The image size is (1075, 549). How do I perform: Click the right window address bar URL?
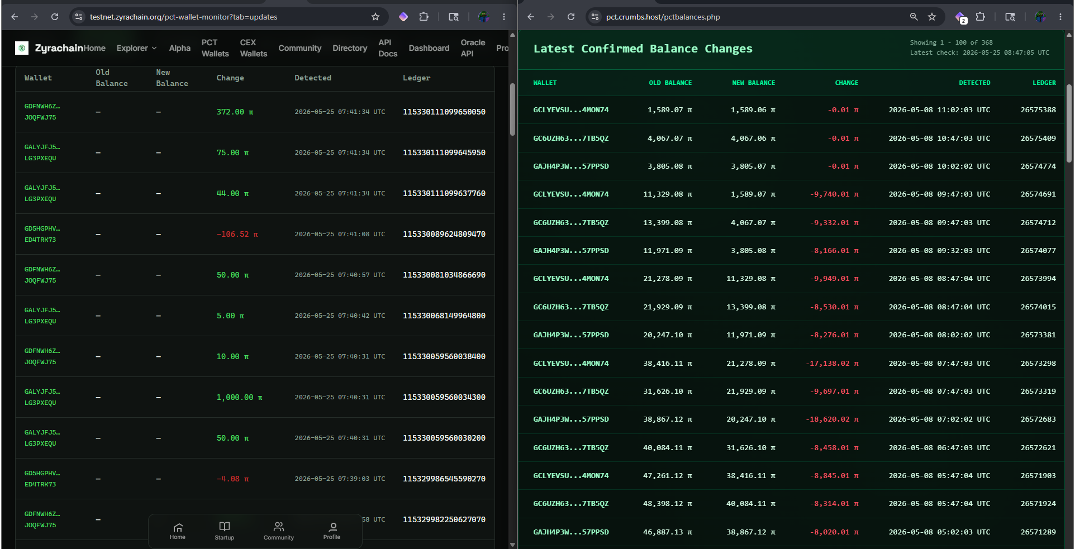coord(663,17)
